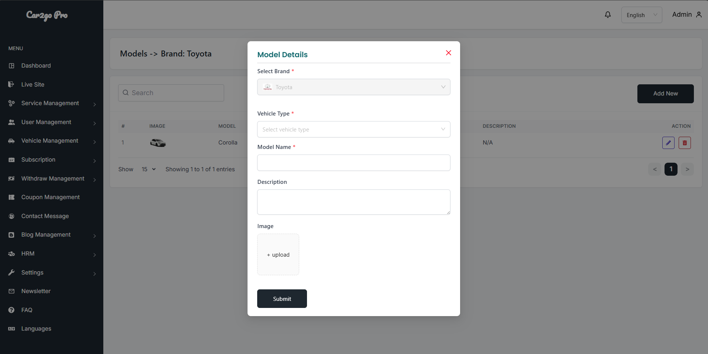Expand the Subscription chevron
Screen dimensions: 708x354
click(x=95, y=161)
